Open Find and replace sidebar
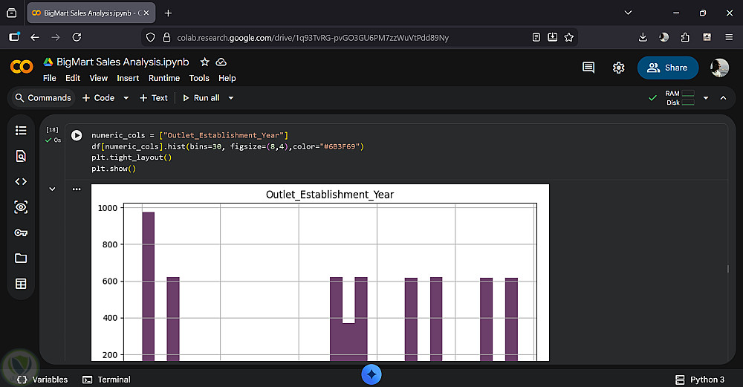 (x=21, y=156)
